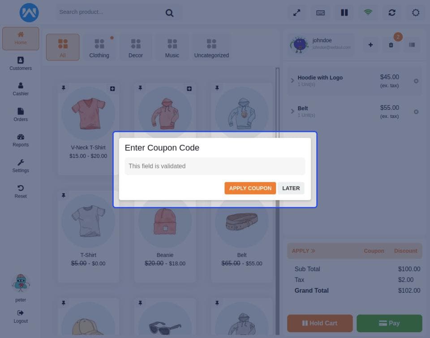Click the theme brightness icon in top bar
430x338 pixels.
pyautogui.click(x=416, y=13)
